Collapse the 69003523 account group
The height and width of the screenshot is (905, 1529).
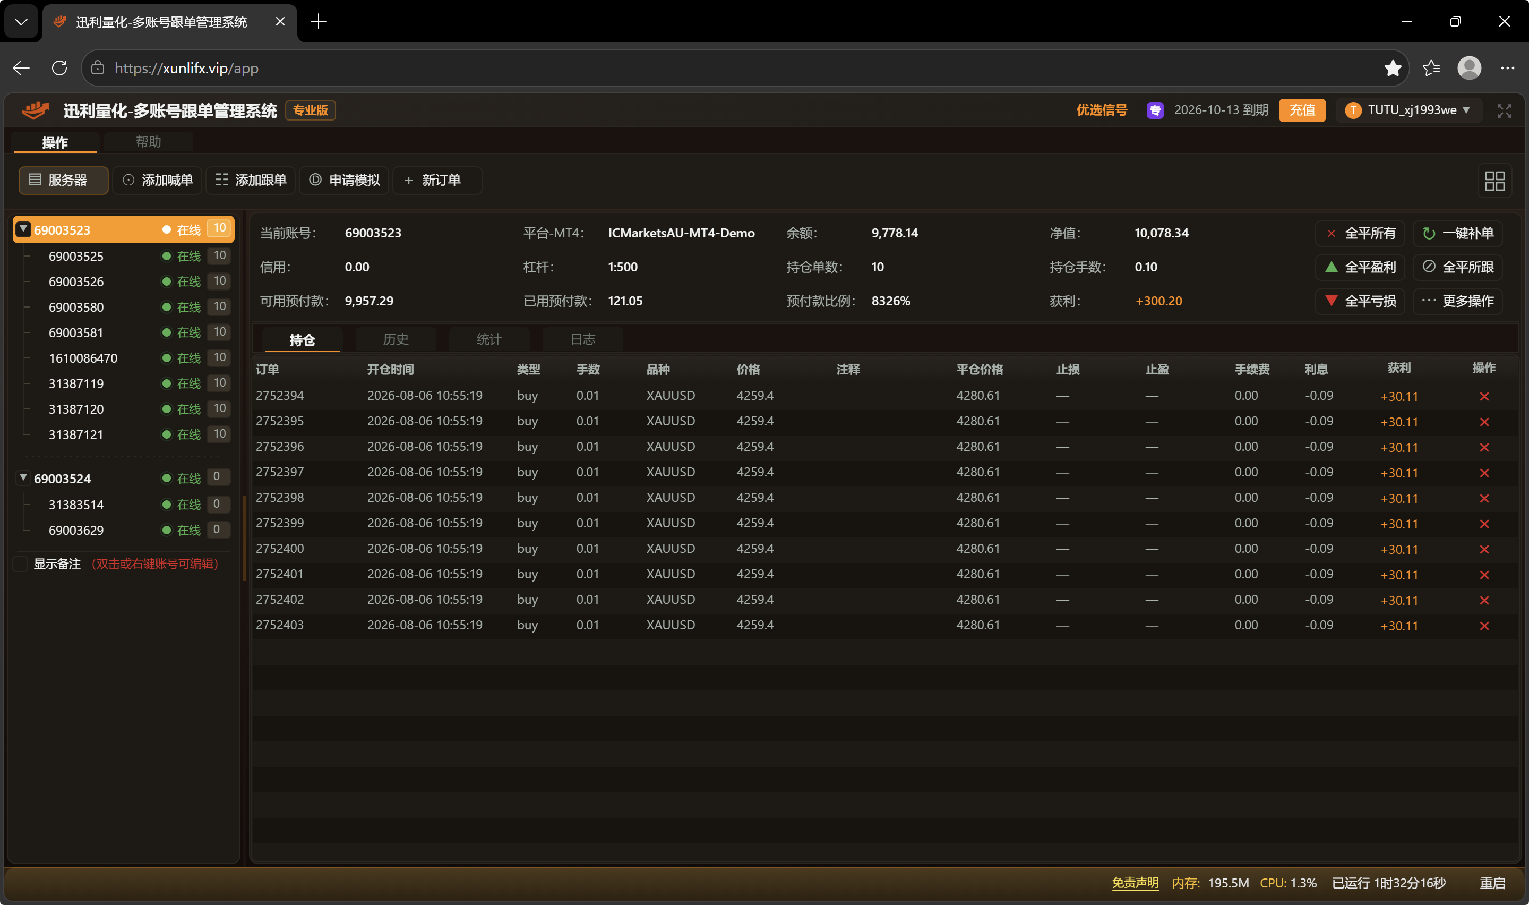click(23, 229)
